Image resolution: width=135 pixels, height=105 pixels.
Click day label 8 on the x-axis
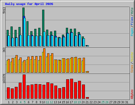36,102
